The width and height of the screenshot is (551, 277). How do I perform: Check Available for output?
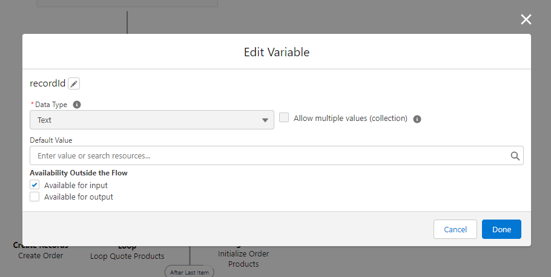point(35,197)
